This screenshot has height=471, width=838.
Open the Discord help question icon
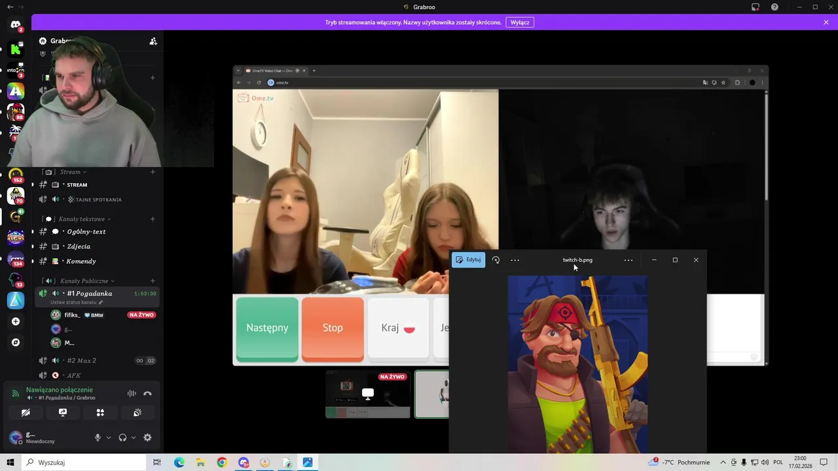pyautogui.click(x=774, y=7)
